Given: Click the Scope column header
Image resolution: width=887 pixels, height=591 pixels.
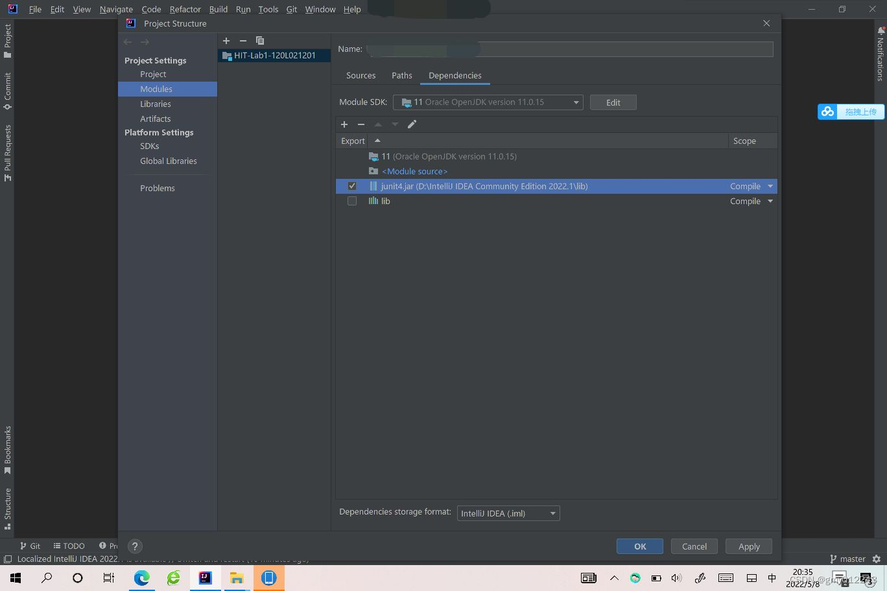Looking at the screenshot, I should (752, 141).
